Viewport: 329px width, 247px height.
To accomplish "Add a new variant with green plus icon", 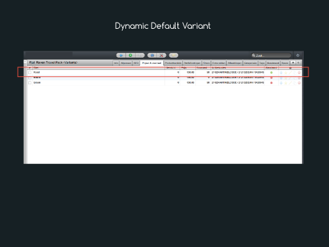I will [x=130, y=56].
